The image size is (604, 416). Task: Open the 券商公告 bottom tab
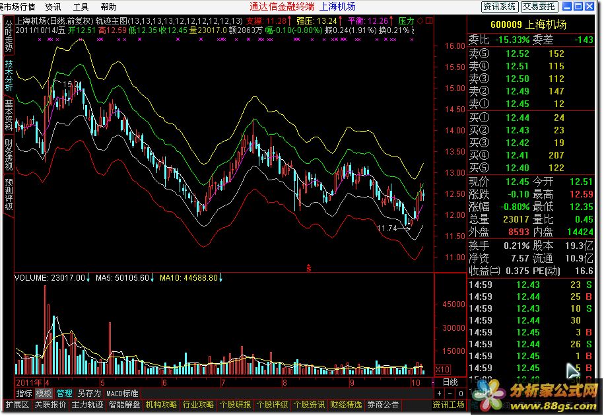pyautogui.click(x=383, y=405)
